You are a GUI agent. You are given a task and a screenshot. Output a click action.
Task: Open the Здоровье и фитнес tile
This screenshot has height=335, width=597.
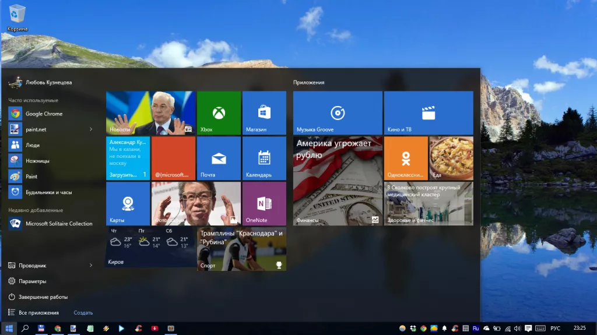pos(429,203)
